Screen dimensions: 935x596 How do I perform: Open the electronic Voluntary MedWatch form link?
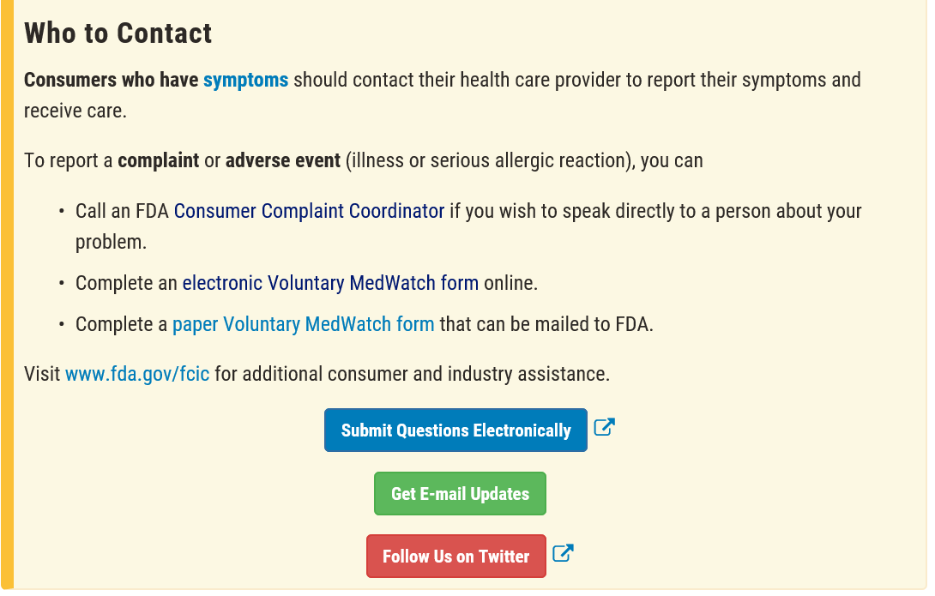[x=330, y=282]
